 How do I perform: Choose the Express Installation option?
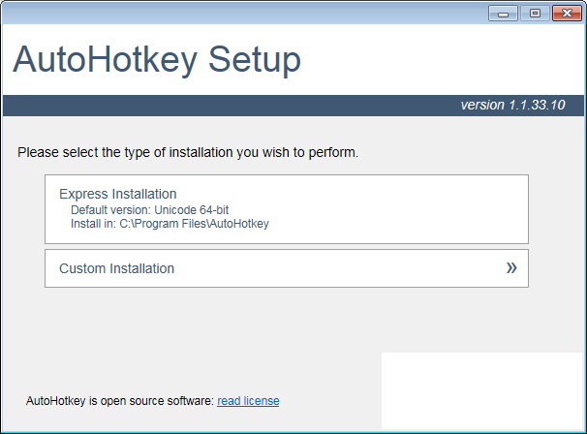coord(287,209)
